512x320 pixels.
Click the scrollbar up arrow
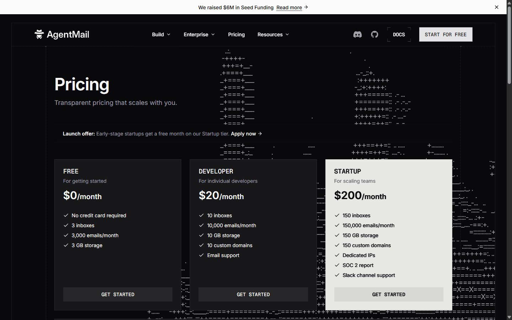pyautogui.click(x=509, y=3)
